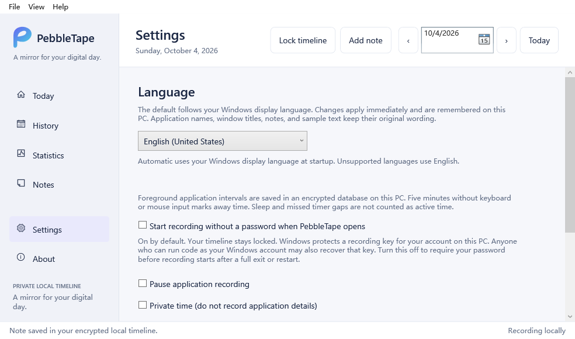
Task: Click the Notes page icon in sidebar
Action: coord(21,183)
